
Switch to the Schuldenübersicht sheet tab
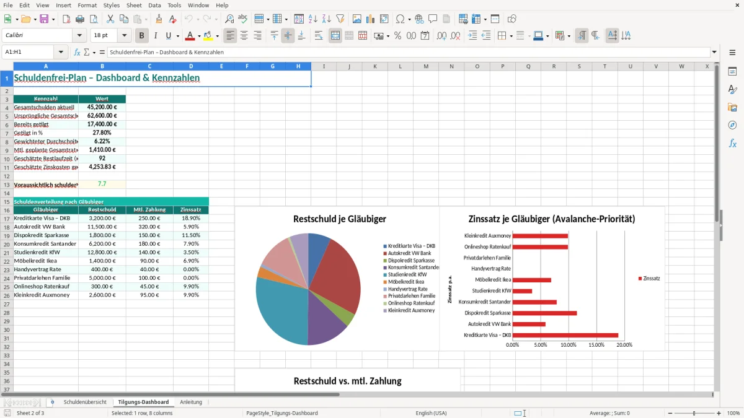click(x=84, y=402)
